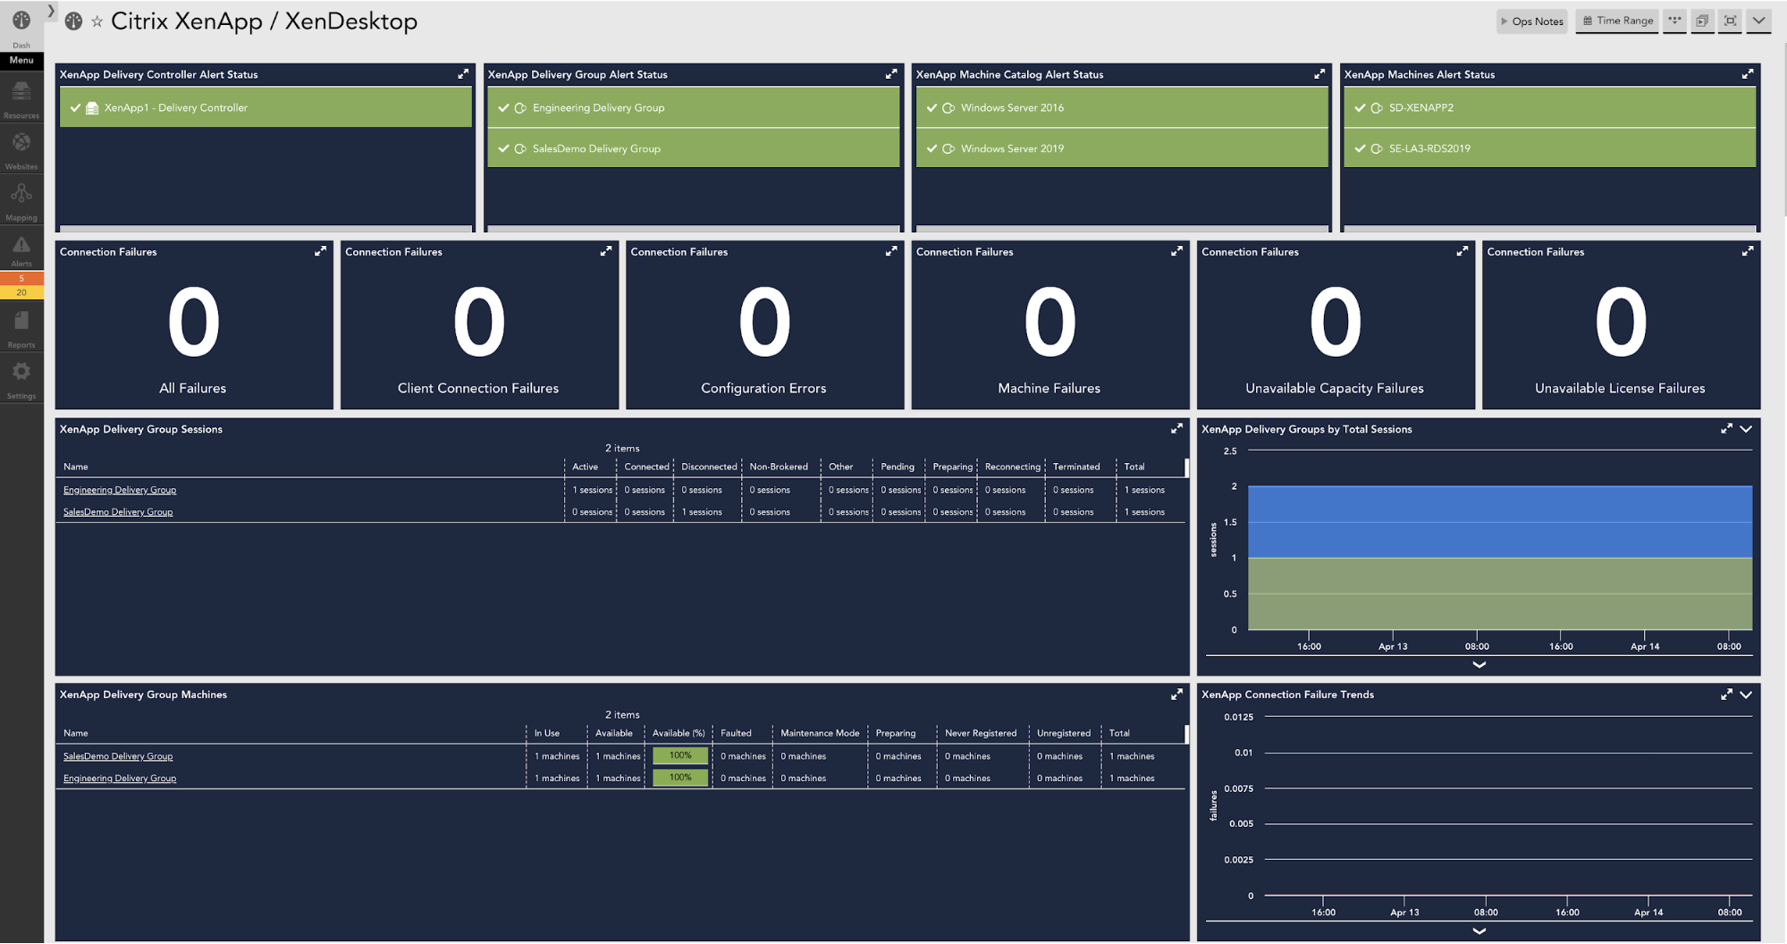Enter fullscreen mode for the dashboard
The image size is (1787, 944).
pos(1730,21)
